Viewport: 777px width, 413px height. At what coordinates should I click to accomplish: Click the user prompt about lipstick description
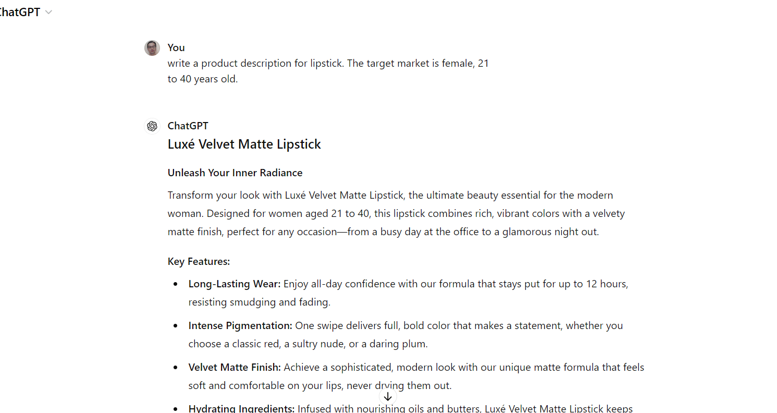[328, 71]
